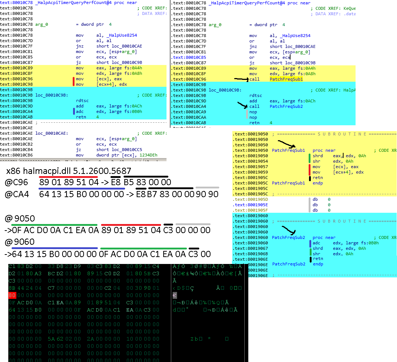Select replacement bytes 'E8 B5 83 00 00'

[x=141, y=182]
